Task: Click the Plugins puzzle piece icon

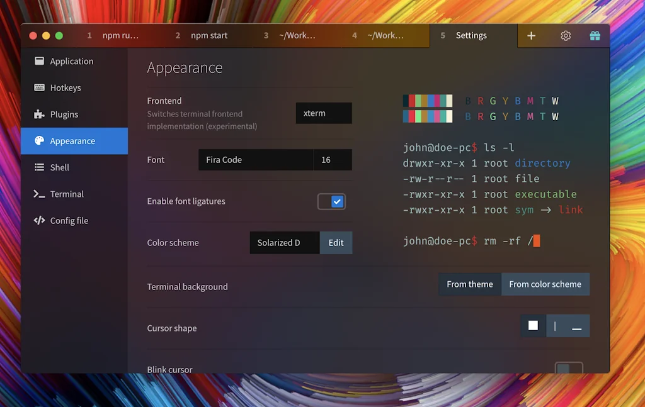Action: 39,114
